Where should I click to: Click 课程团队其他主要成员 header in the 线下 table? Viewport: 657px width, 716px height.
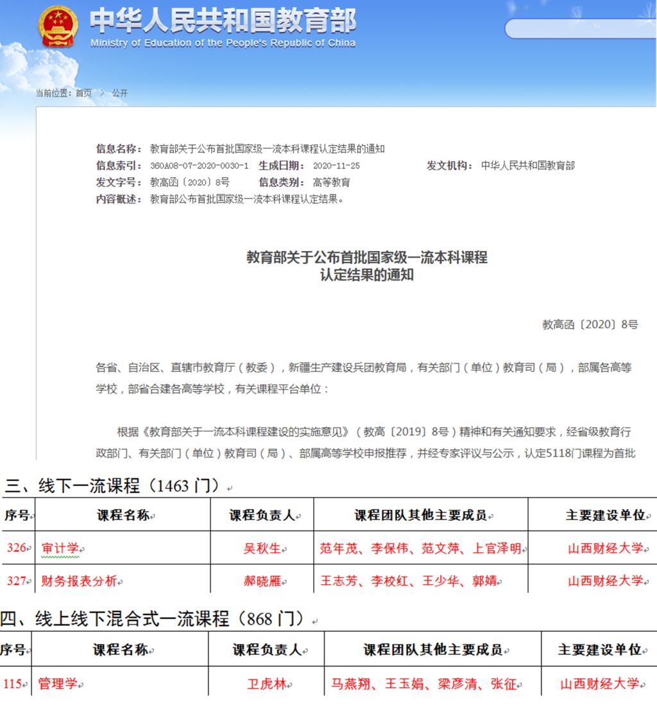coord(421,515)
